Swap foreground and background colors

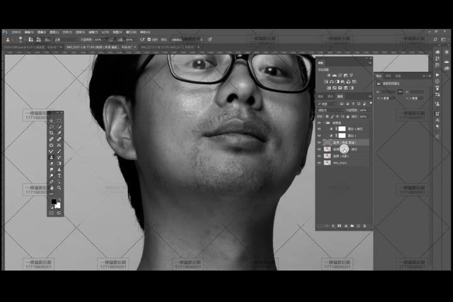coord(59,199)
